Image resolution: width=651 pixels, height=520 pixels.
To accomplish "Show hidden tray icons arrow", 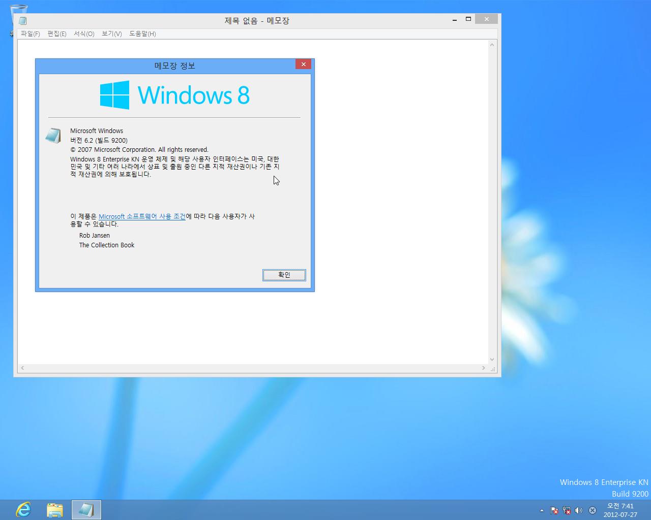I will pos(542,510).
